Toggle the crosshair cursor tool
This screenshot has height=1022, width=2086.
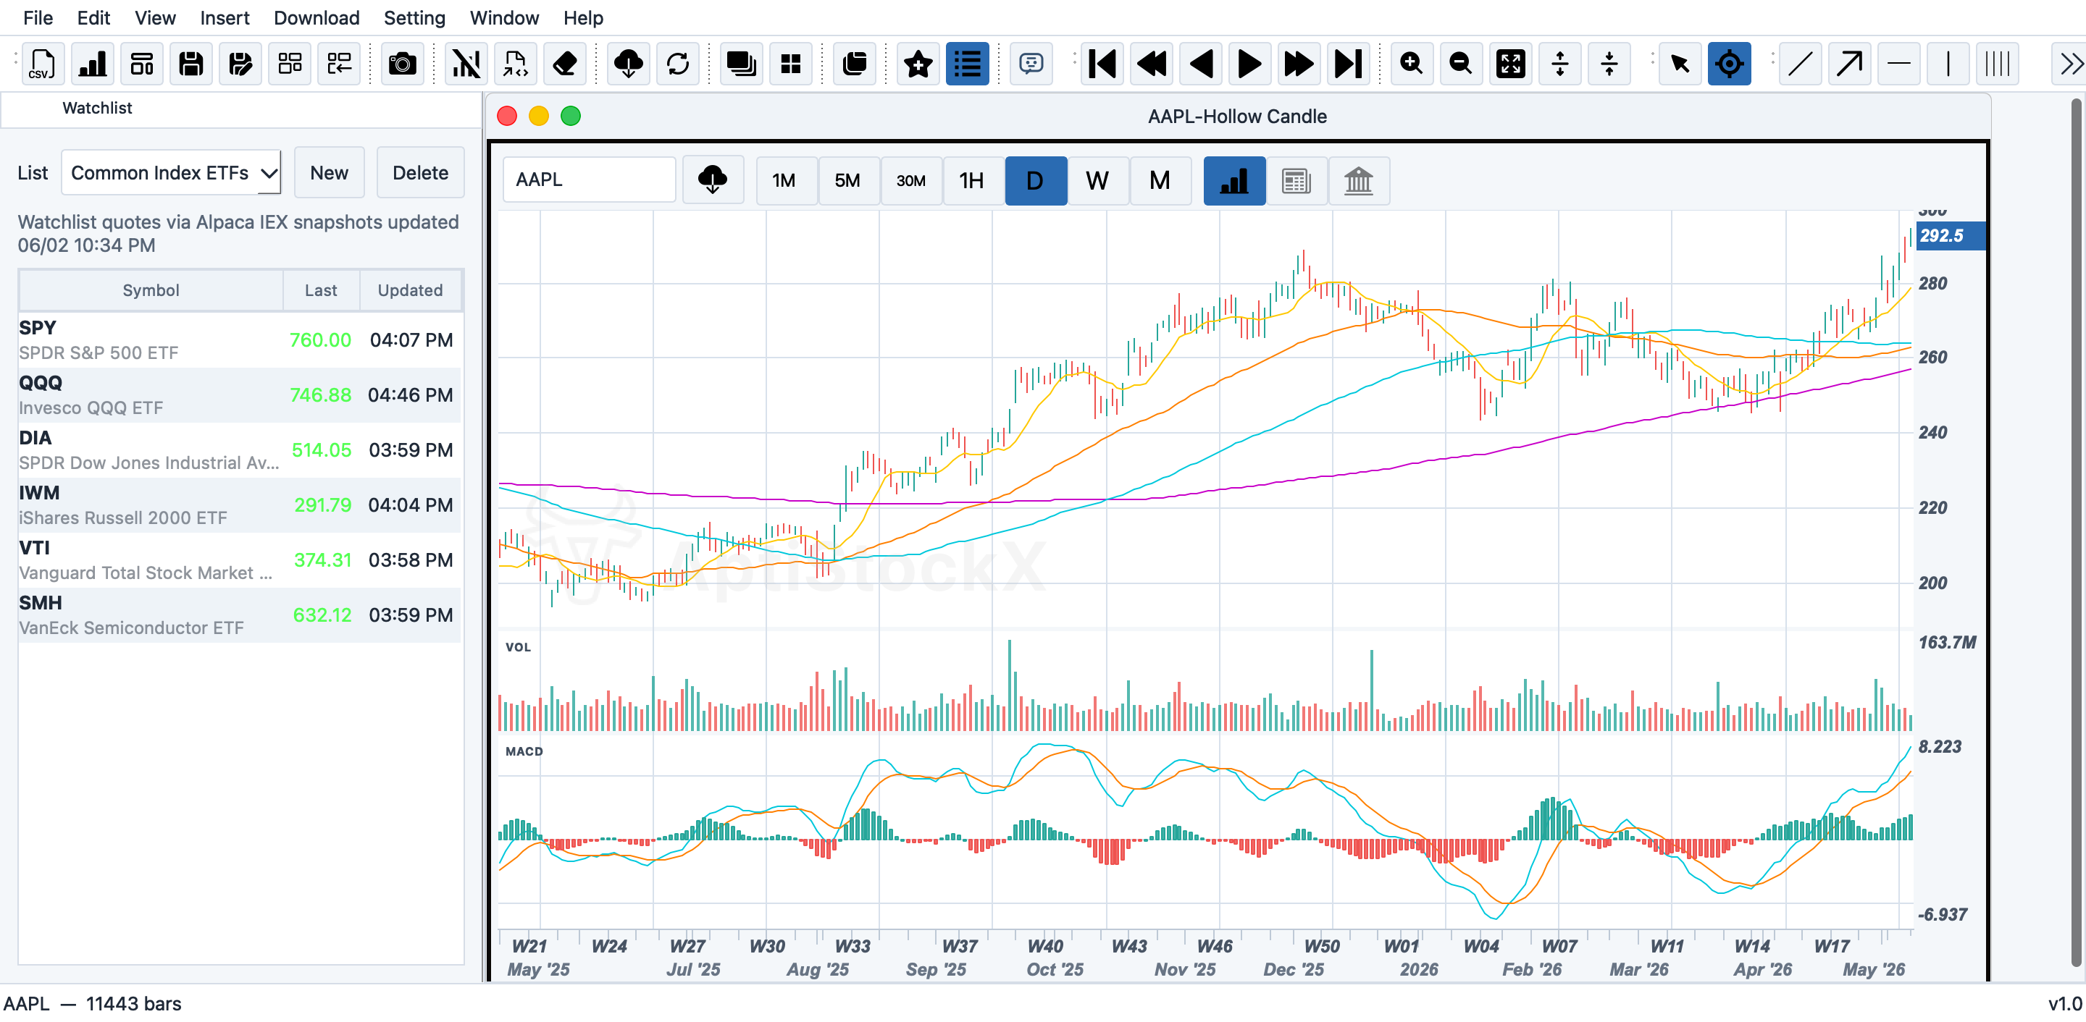[1730, 63]
